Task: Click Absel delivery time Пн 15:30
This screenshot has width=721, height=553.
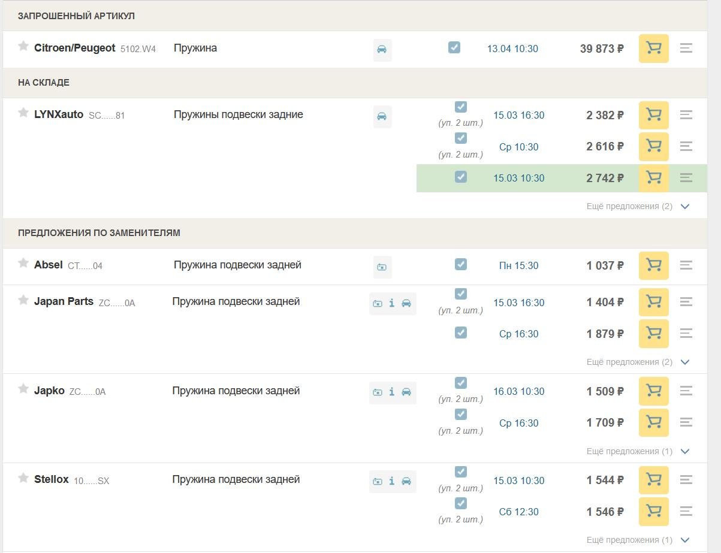Action: 518,265
